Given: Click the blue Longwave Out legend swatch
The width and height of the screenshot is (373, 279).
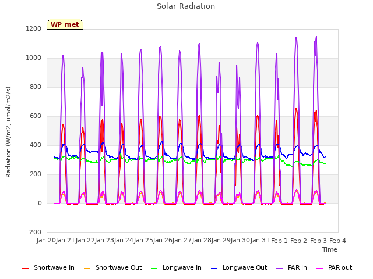Looking at the screenshot, I should point(214,269).
